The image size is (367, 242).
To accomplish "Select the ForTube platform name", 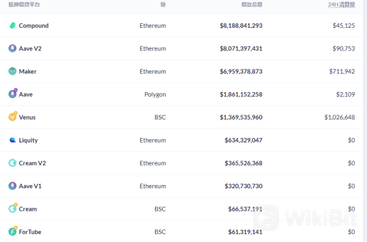I will pos(30,232).
